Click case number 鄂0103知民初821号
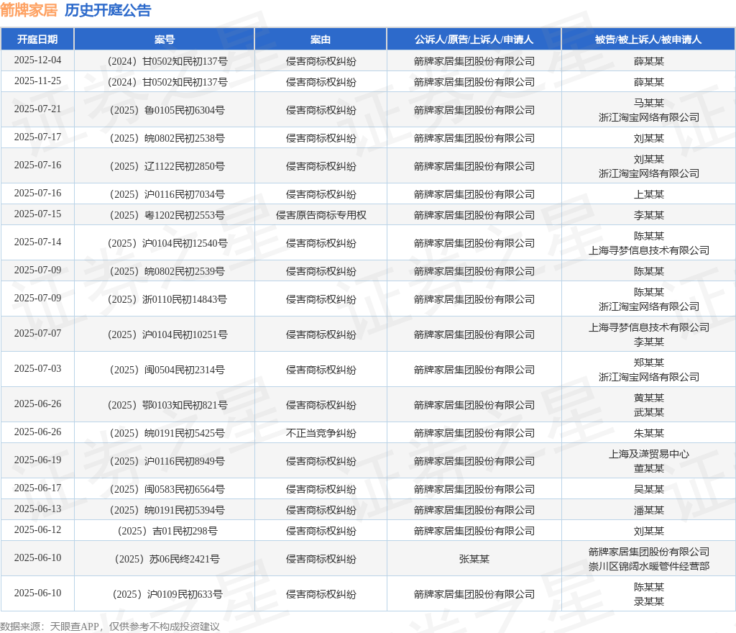The height and width of the screenshot is (633, 736). click(x=167, y=405)
